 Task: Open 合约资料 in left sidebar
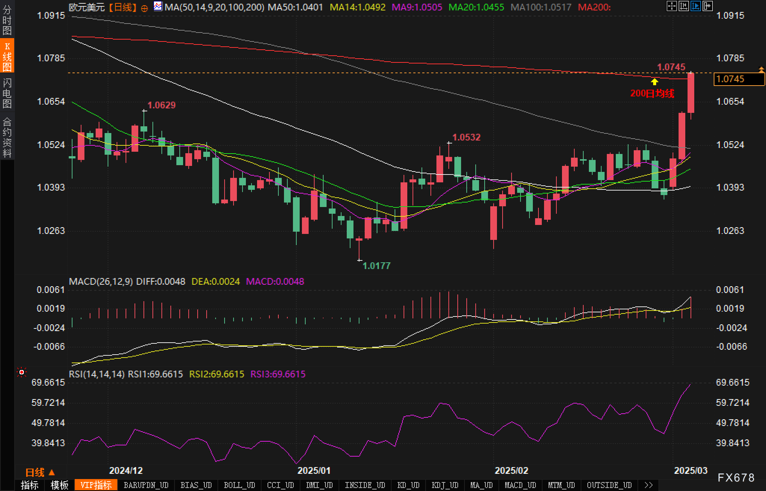coord(7,137)
